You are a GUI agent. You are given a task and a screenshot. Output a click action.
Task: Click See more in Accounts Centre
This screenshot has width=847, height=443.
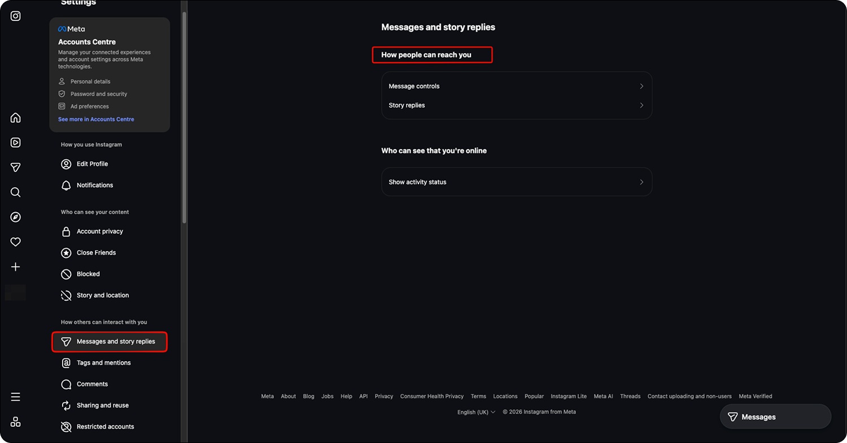96,120
